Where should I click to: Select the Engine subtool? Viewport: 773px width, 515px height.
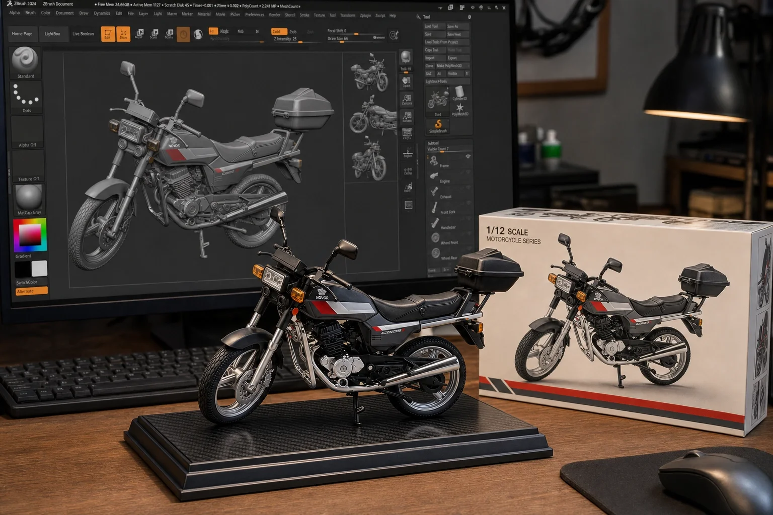coord(449,177)
